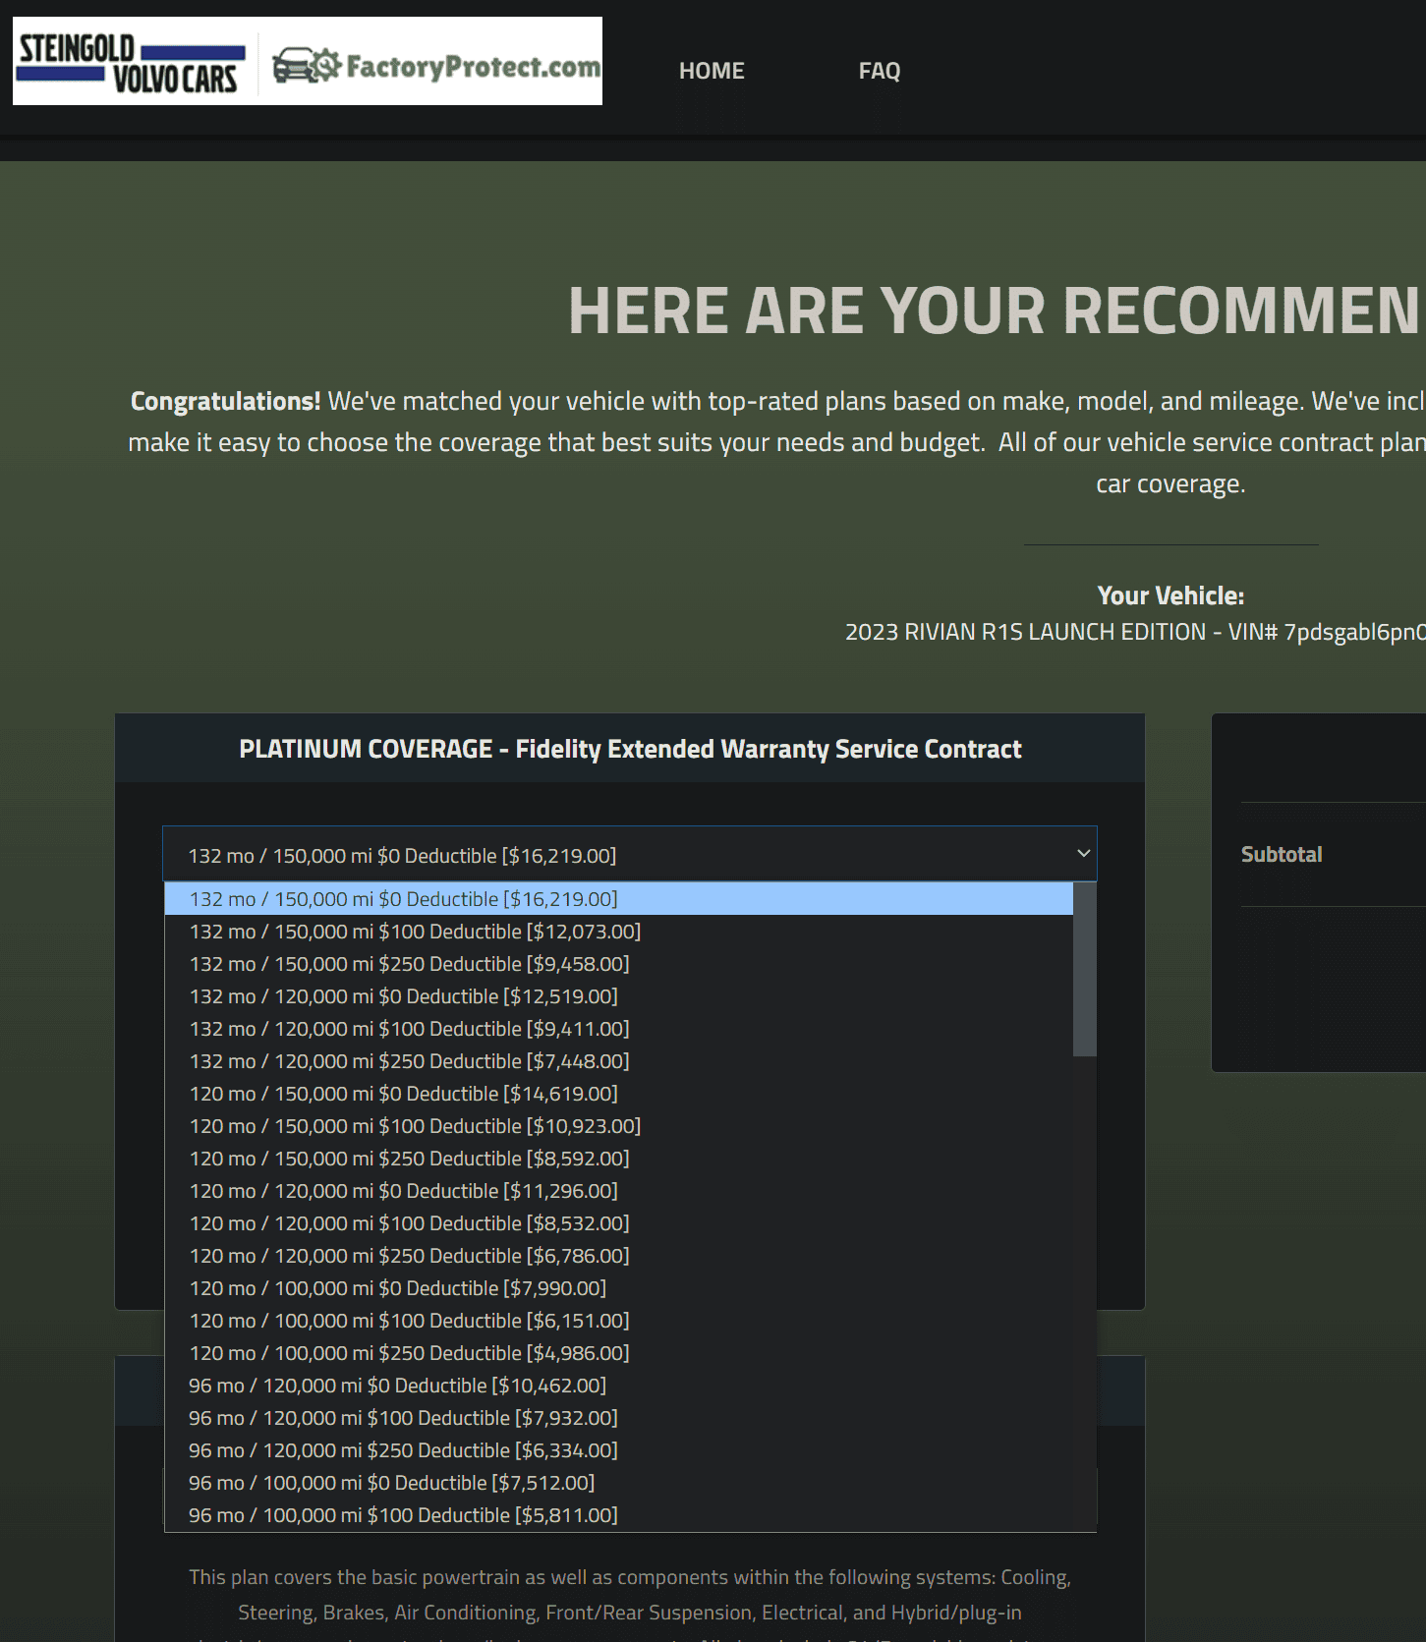Select 132 mo / 120,000 mi $0 Deductible option
Screen dimensions: 1426x1642
(619, 996)
